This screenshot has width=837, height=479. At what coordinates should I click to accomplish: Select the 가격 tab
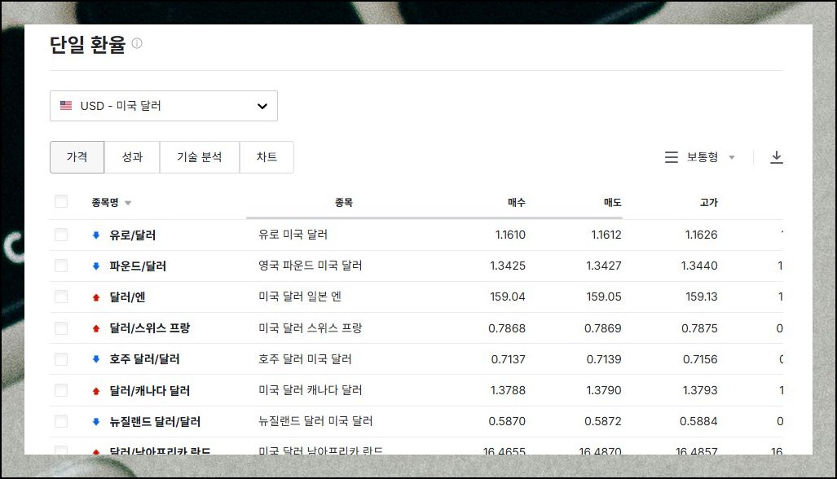pyautogui.click(x=77, y=157)
